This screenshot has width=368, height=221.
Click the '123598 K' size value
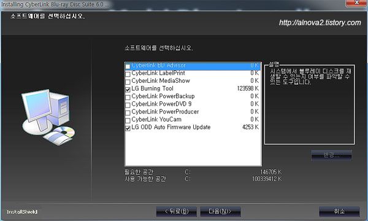point(248,88)
